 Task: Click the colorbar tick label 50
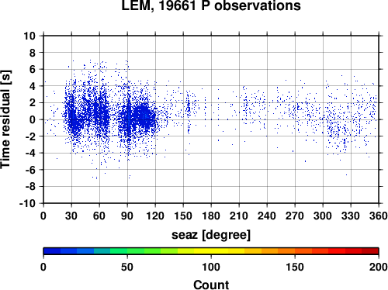tap(127, 267)
